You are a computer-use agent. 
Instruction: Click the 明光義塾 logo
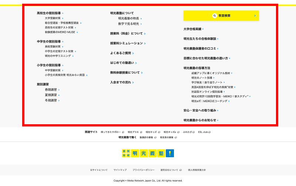coord(148,153)
